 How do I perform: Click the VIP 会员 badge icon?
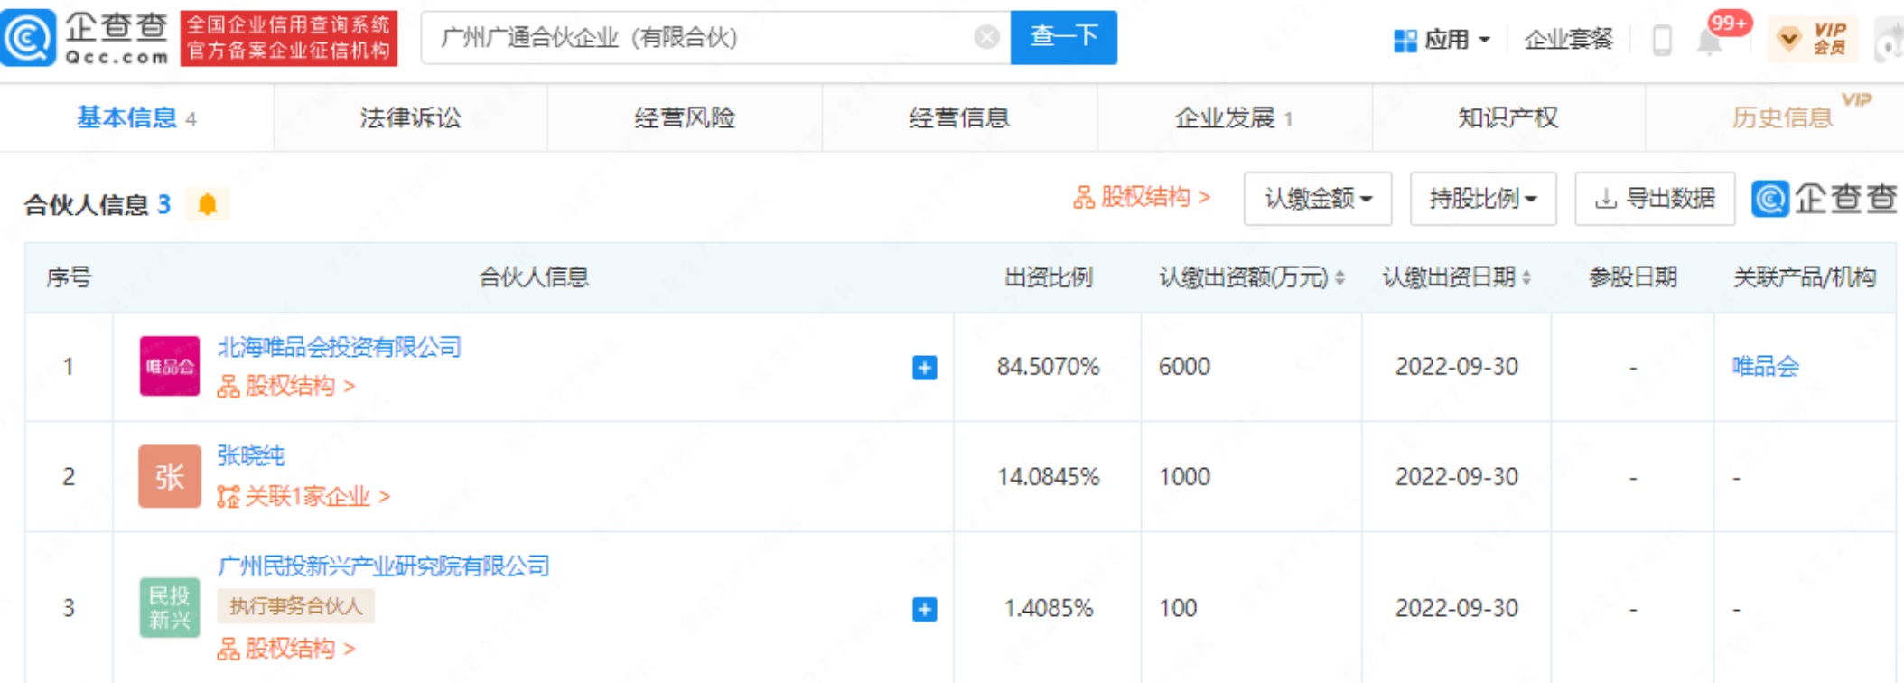(1812, 39)
